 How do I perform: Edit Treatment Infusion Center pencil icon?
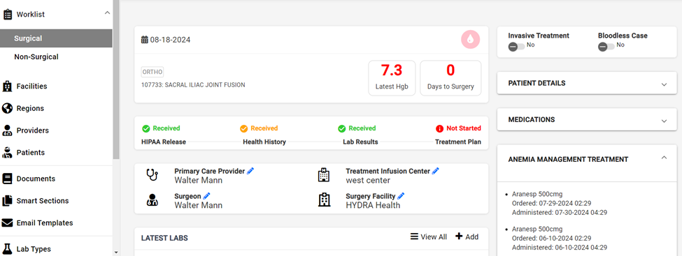435,171
